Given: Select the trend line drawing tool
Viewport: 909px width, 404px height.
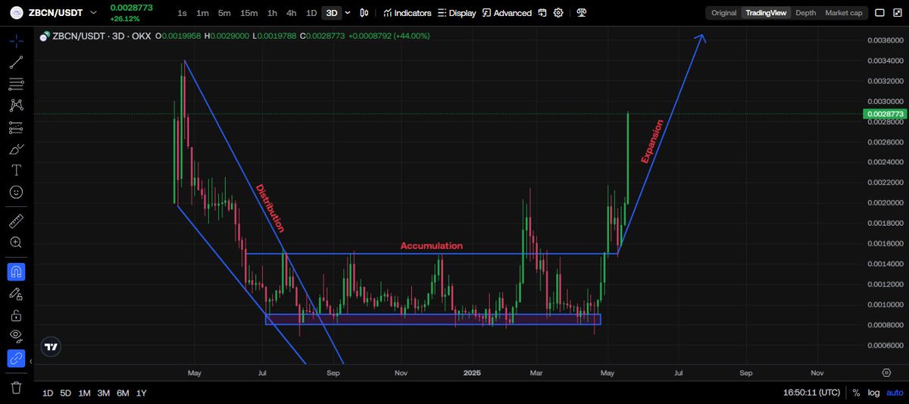Looking at the screenshot, I should pos(16,62).
